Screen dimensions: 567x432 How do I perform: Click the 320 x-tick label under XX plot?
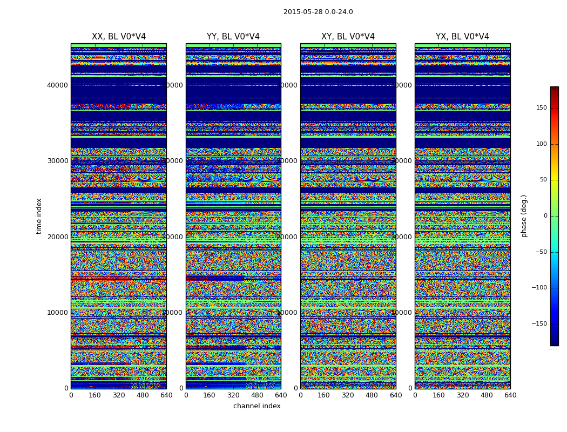coord(119,395)
